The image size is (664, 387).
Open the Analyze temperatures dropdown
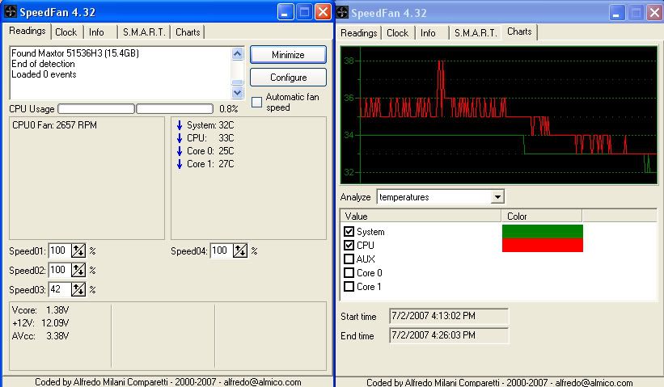[x=498, y=196]
